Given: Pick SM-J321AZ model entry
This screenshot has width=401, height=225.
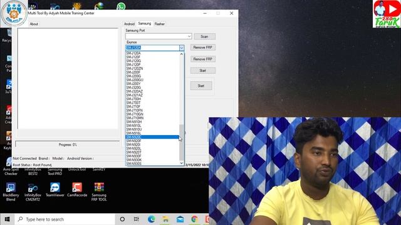Looking at the screenshot, I should pyautogui.click(x=152, y=95).
